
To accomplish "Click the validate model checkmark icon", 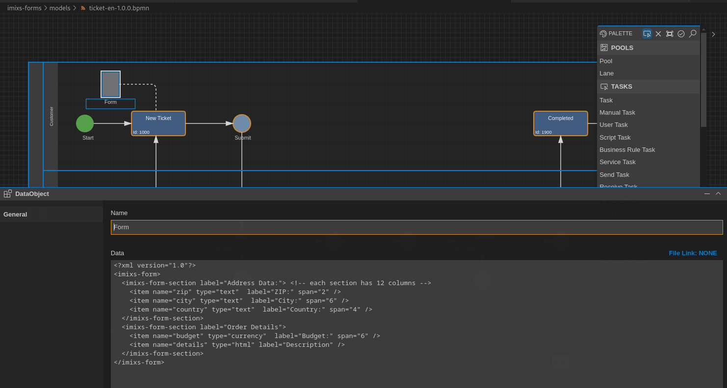I will [x=681, y=34].
